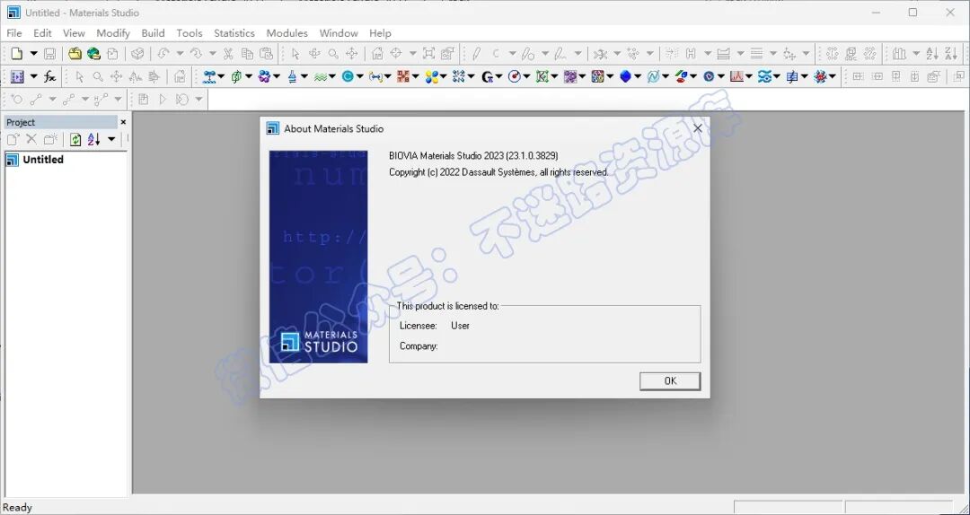Click the green cube module icon
This screenshot has height=515, width=970.
click(235, 76)
